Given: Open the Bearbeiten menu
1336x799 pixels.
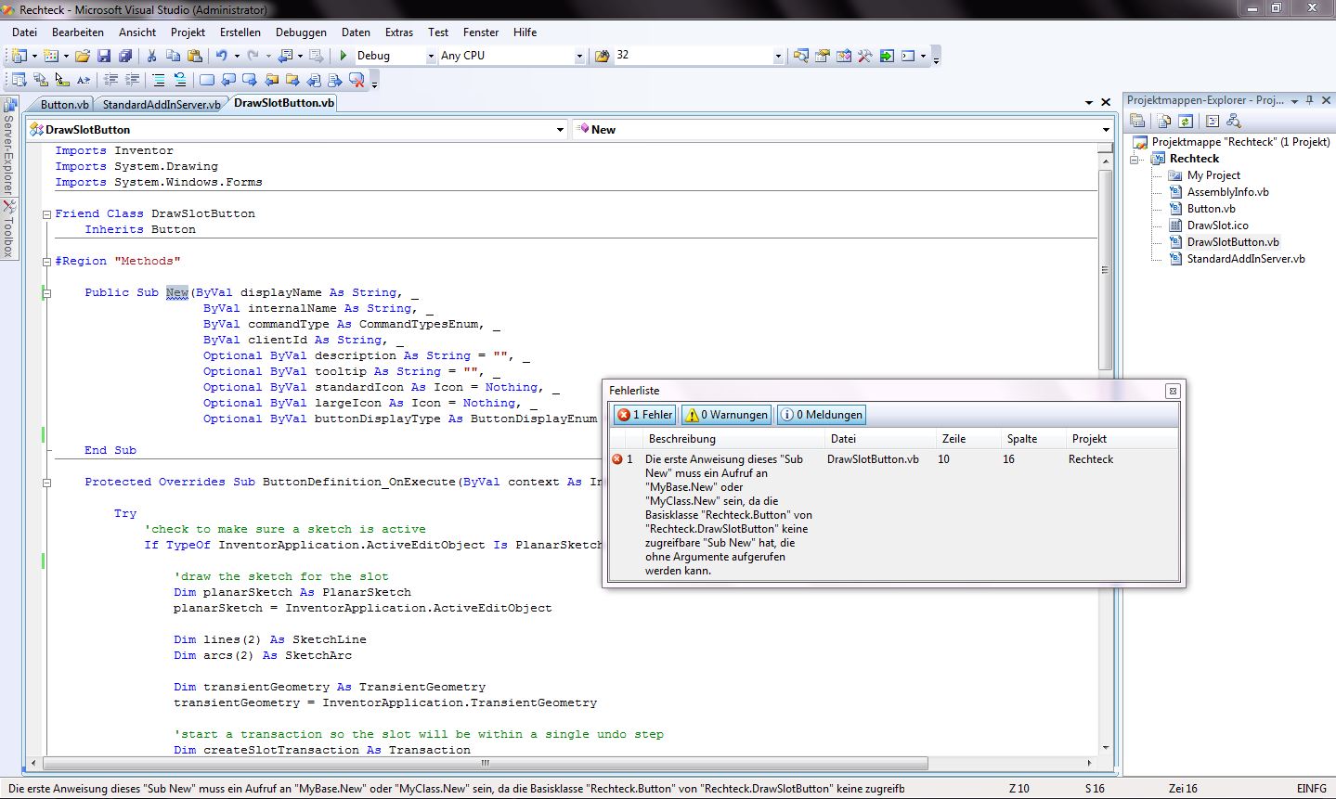Looking at the screenshot, I should pos(78,32).
